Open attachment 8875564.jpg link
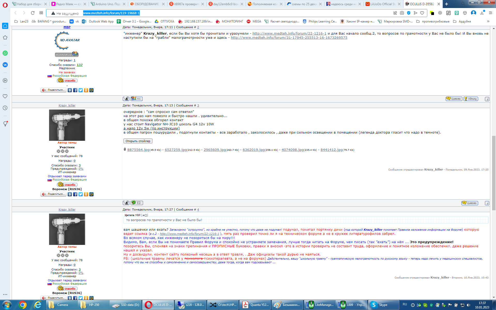Image resolution: width=496 pixels, height=310 pixels. point(138,150)
